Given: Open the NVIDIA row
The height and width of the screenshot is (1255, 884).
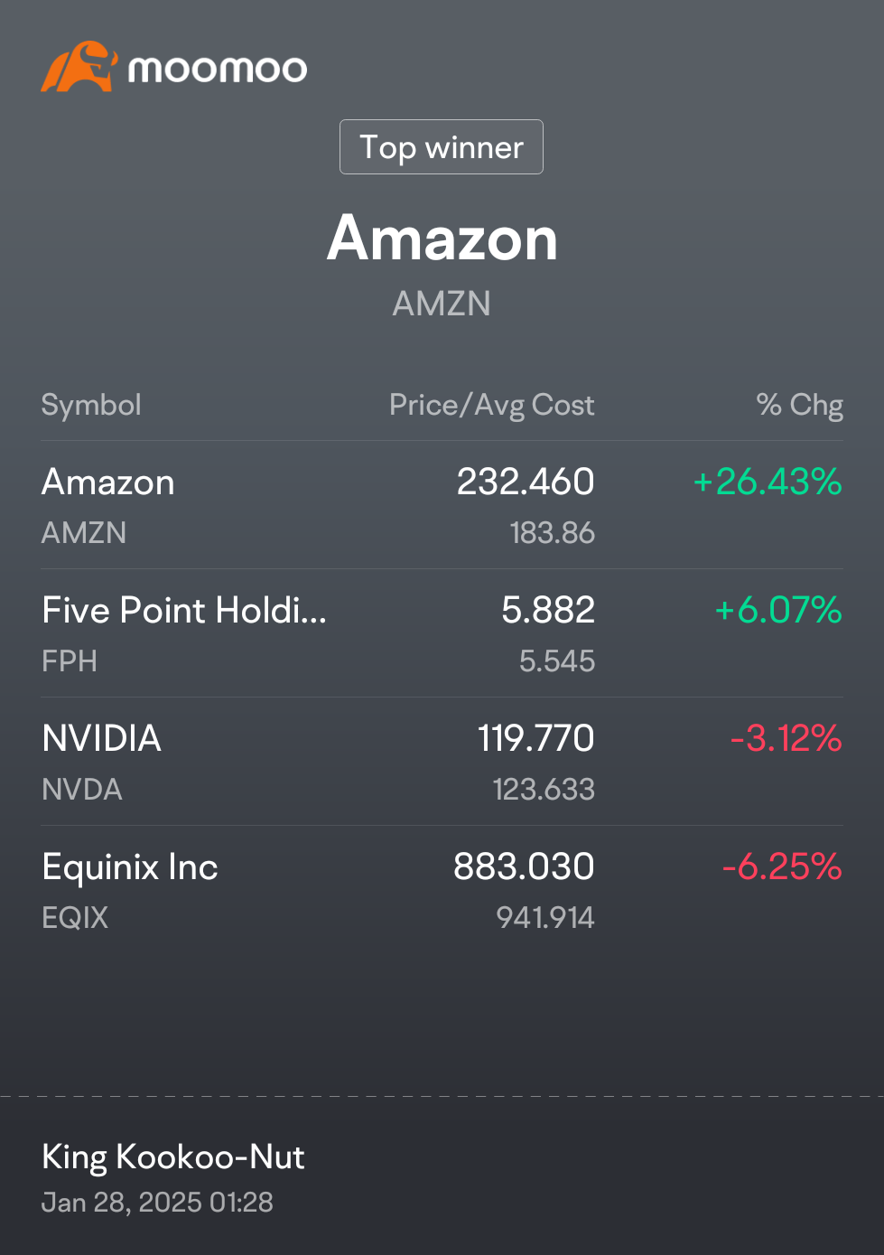Looking at the screenshot, I should (x=442, y=762).
